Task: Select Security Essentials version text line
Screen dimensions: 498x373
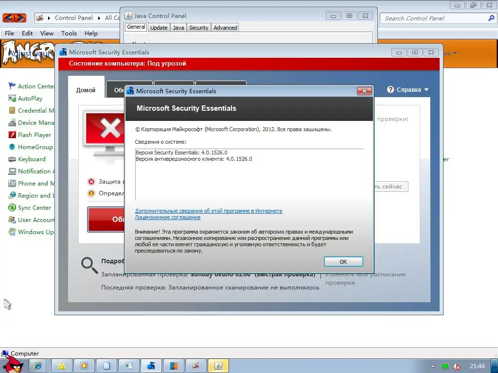Action: 181,153
